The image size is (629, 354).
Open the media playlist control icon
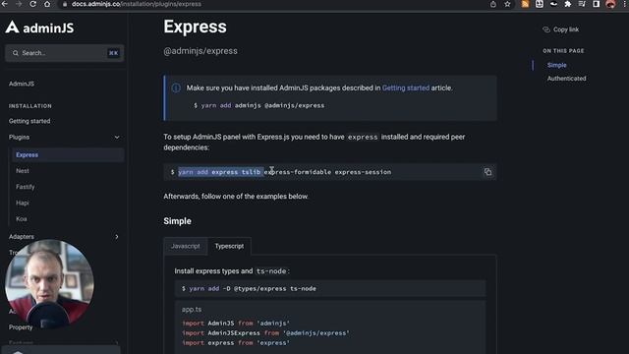point(582,4)
